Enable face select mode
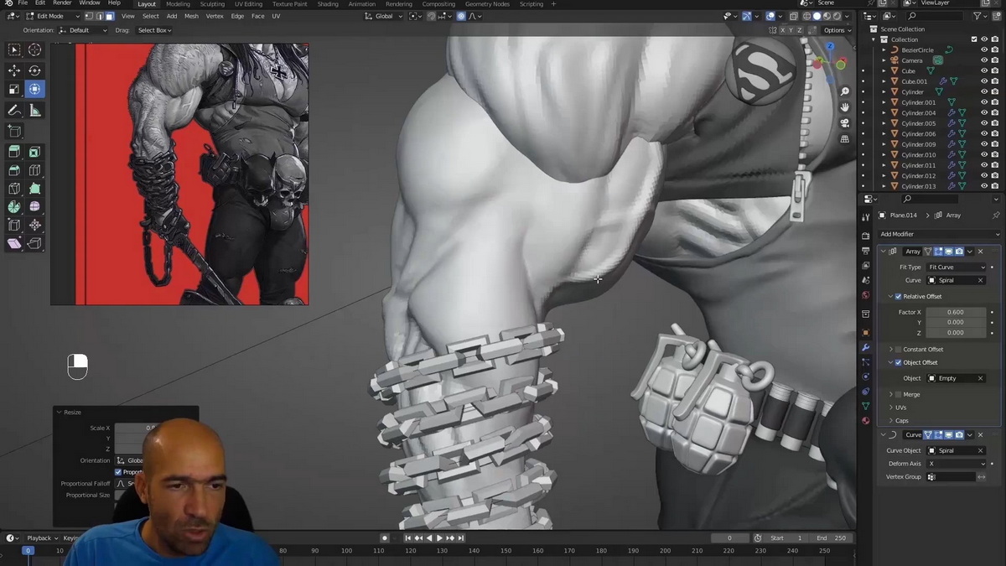 coord(109,16)
